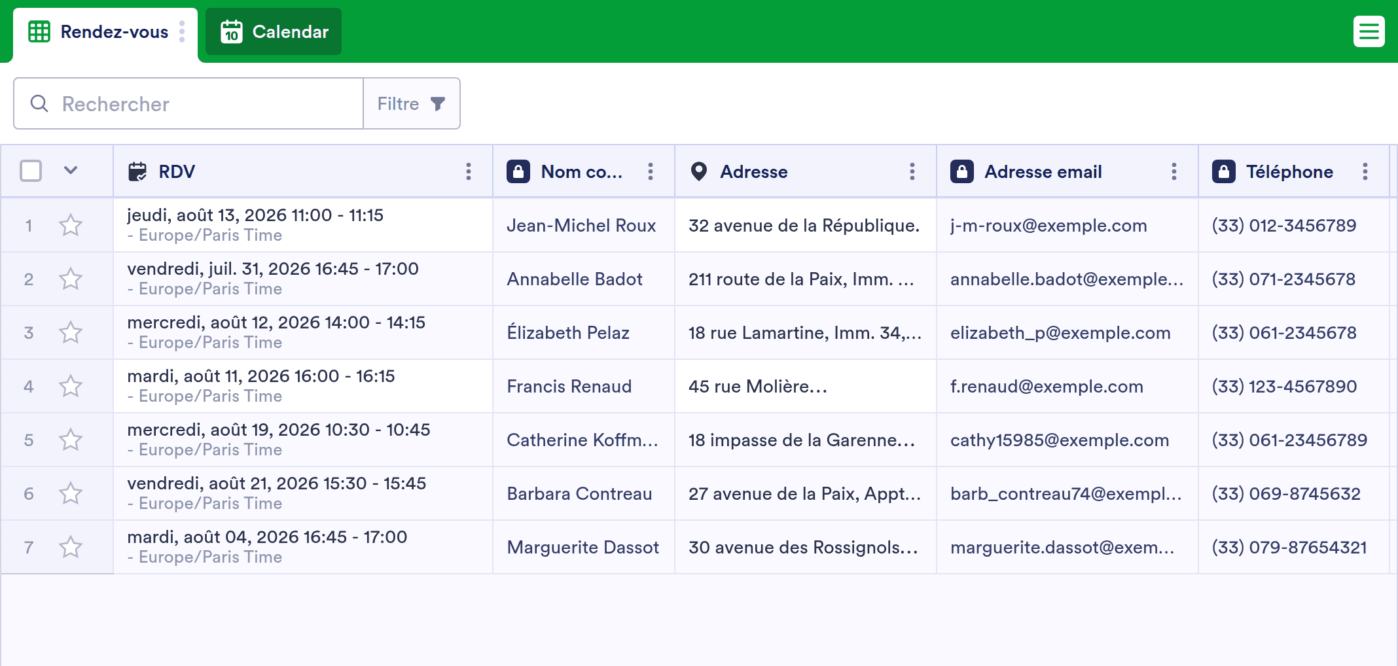Viewport: 1398px width, 666px height.
Task: Click the name 'Jean-Michel Roux'
Action: coord(581,225)
